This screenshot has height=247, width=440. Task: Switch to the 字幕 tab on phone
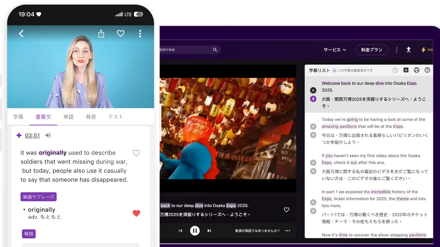tap(18, 117)
